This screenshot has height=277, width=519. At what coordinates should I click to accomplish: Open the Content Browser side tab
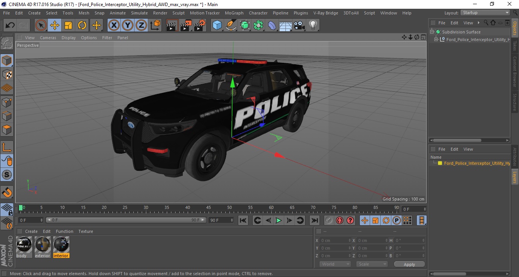coord(515,72)
